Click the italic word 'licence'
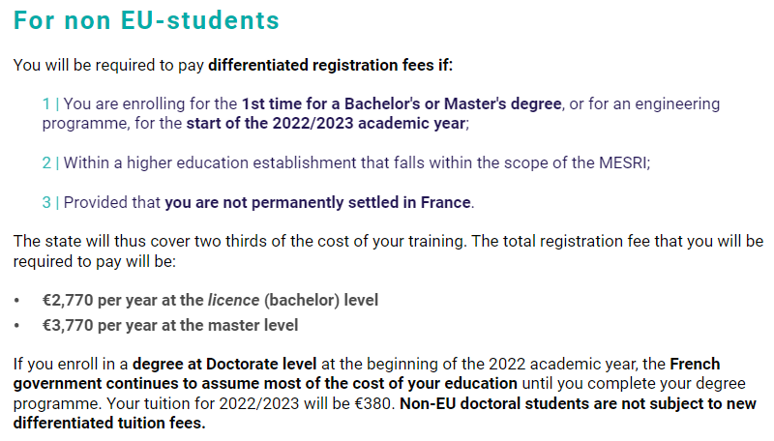The width and height of the screenshot is (774, 441). [233, 300]
